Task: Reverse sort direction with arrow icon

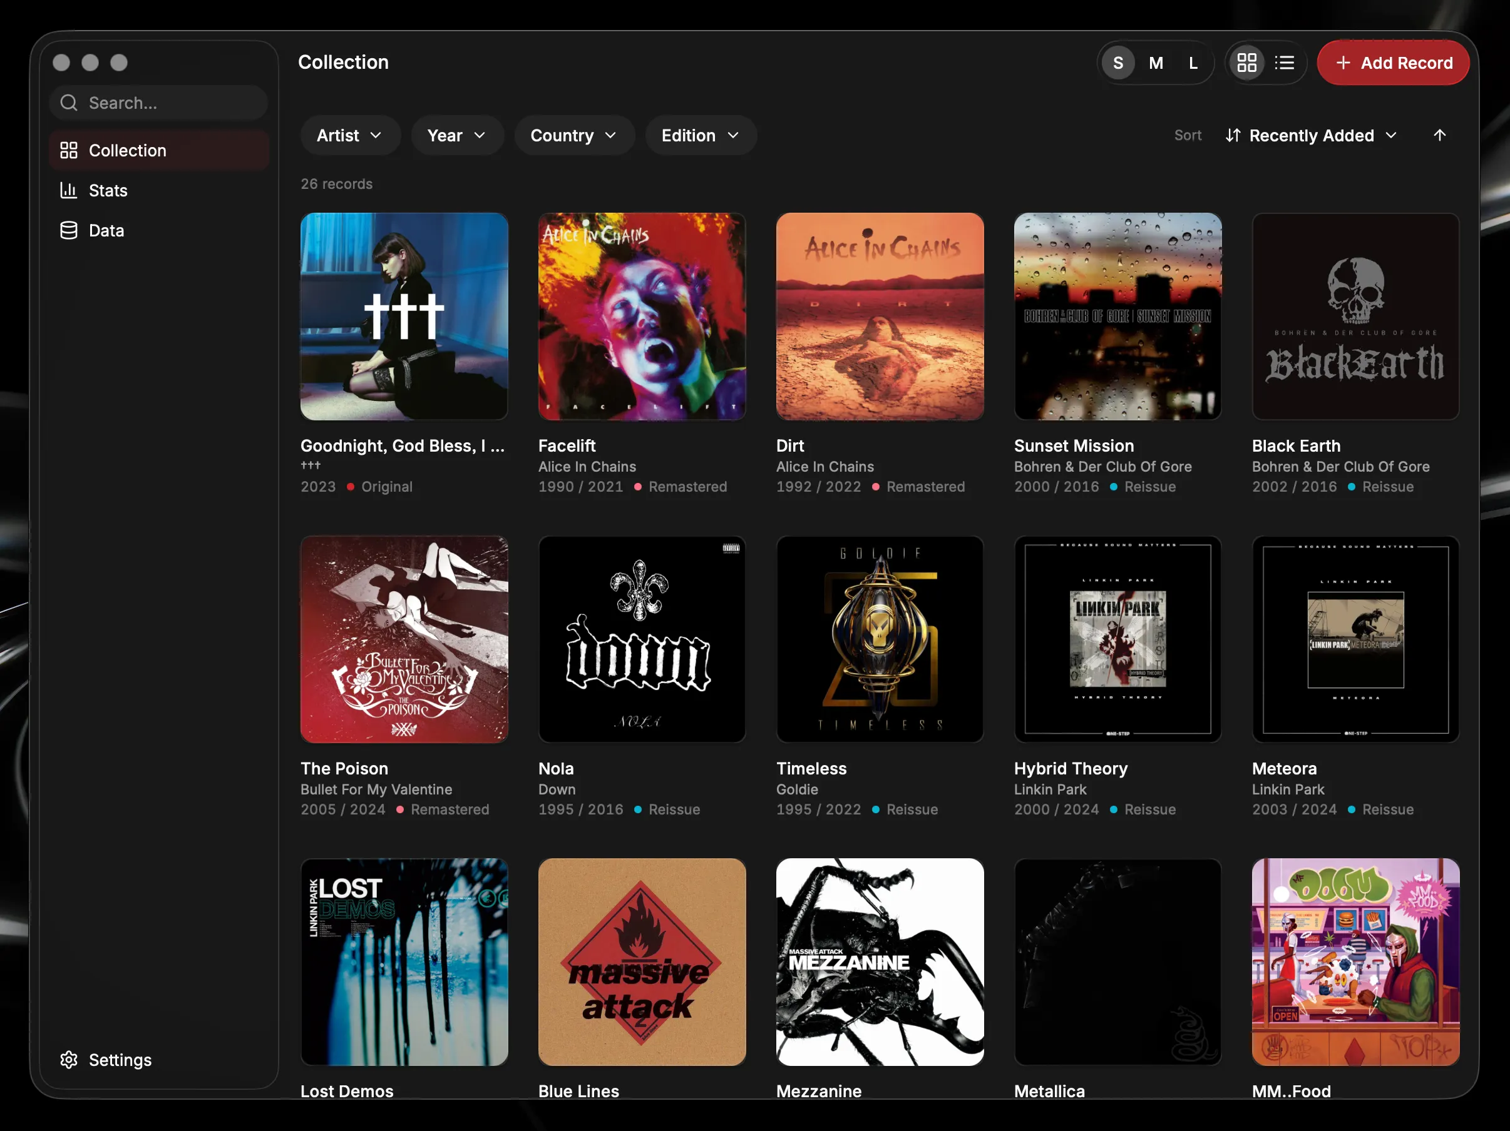Action: pyautogui.click(x=1440, y=135)
